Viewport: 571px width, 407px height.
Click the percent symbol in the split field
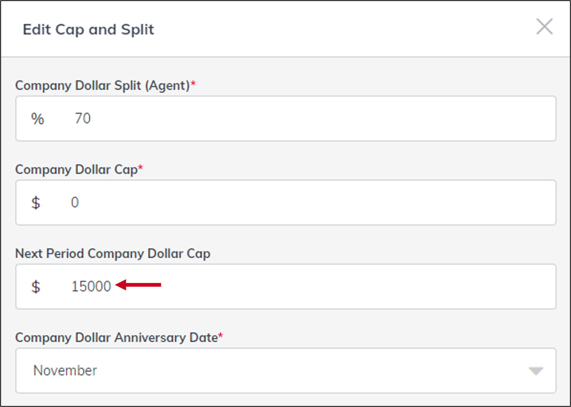click(37, 119)
